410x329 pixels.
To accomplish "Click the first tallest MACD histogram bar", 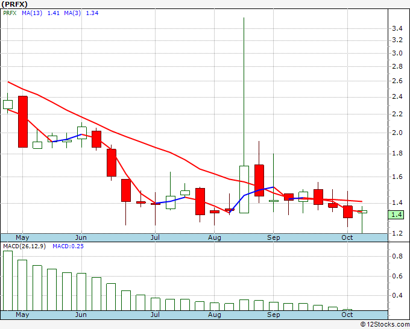I will tap(7, 280).
